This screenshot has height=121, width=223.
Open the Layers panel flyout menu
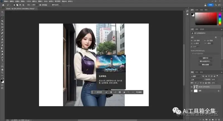tap(222, 72)
